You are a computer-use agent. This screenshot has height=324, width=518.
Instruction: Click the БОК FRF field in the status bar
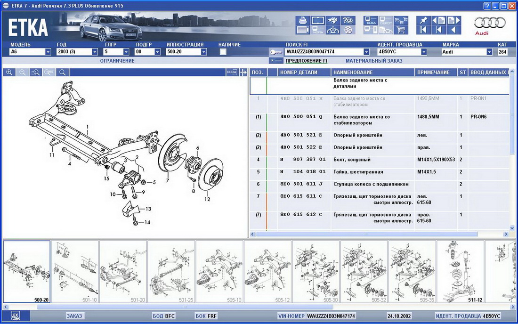[206, 316]
